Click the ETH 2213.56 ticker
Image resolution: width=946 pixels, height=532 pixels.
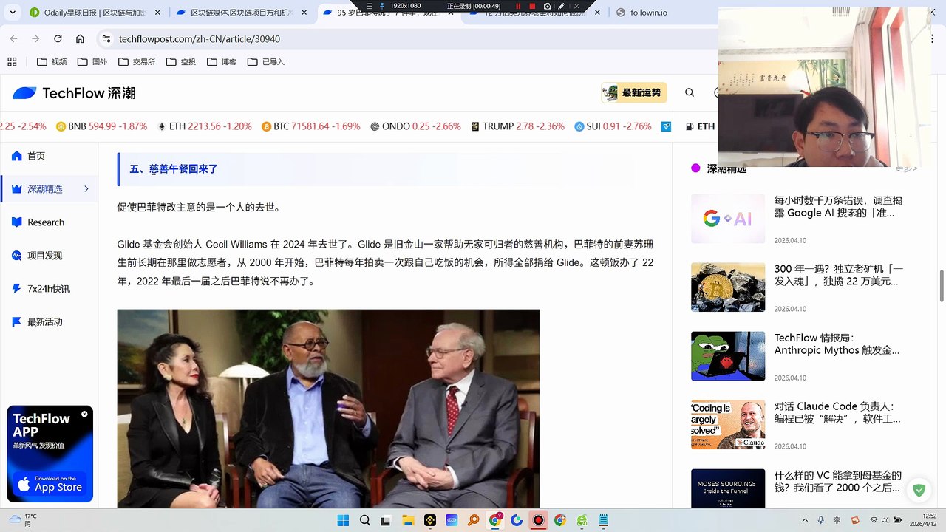205,126
